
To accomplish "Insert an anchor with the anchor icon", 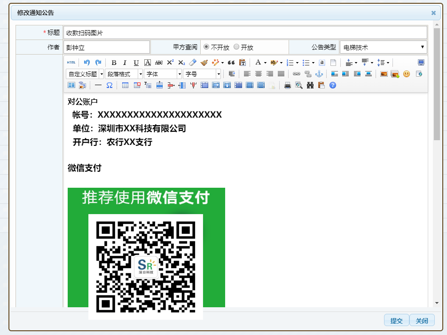I will [x=319, y=74].
